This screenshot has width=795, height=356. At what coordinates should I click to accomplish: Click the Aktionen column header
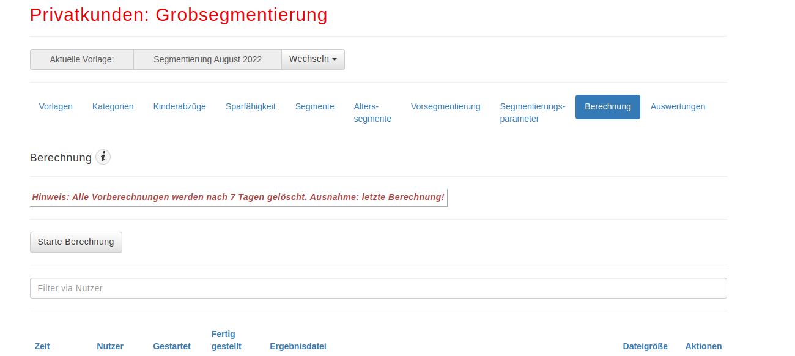click(x=703, y=346)
